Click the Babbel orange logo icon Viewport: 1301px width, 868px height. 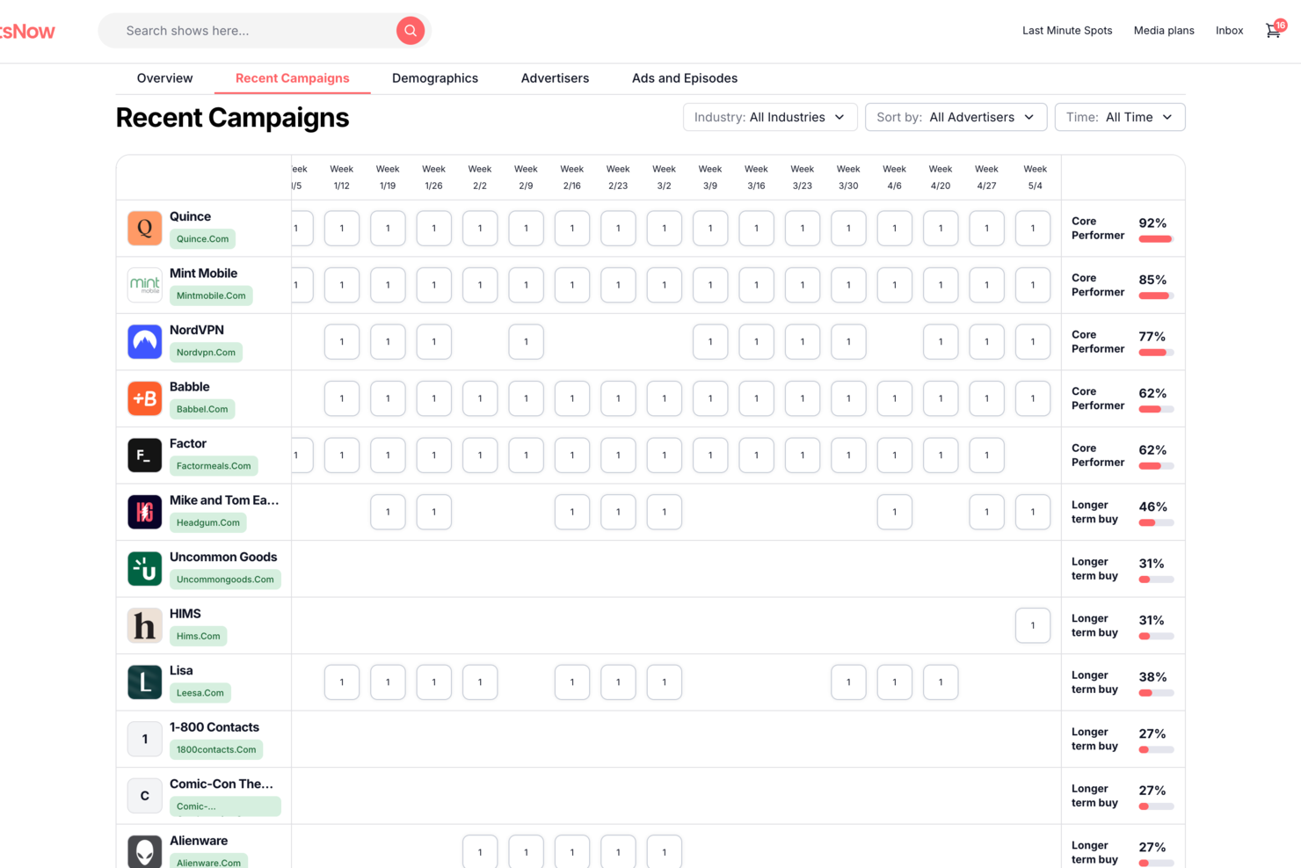point(145,398)
